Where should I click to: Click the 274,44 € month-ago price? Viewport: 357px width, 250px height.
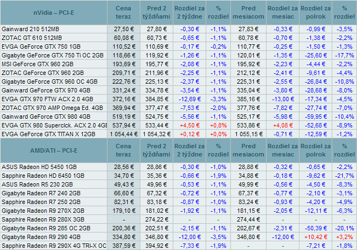pos(248,219)
